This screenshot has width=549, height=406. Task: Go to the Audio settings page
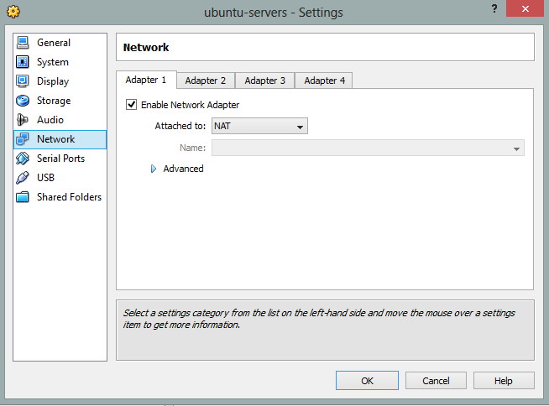tap(60, 120)
